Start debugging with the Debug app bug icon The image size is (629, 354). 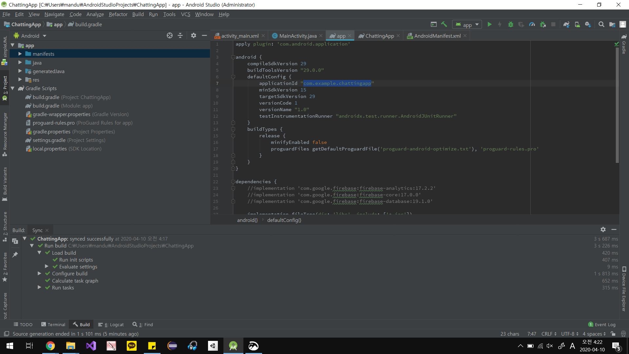pos(510,24)
